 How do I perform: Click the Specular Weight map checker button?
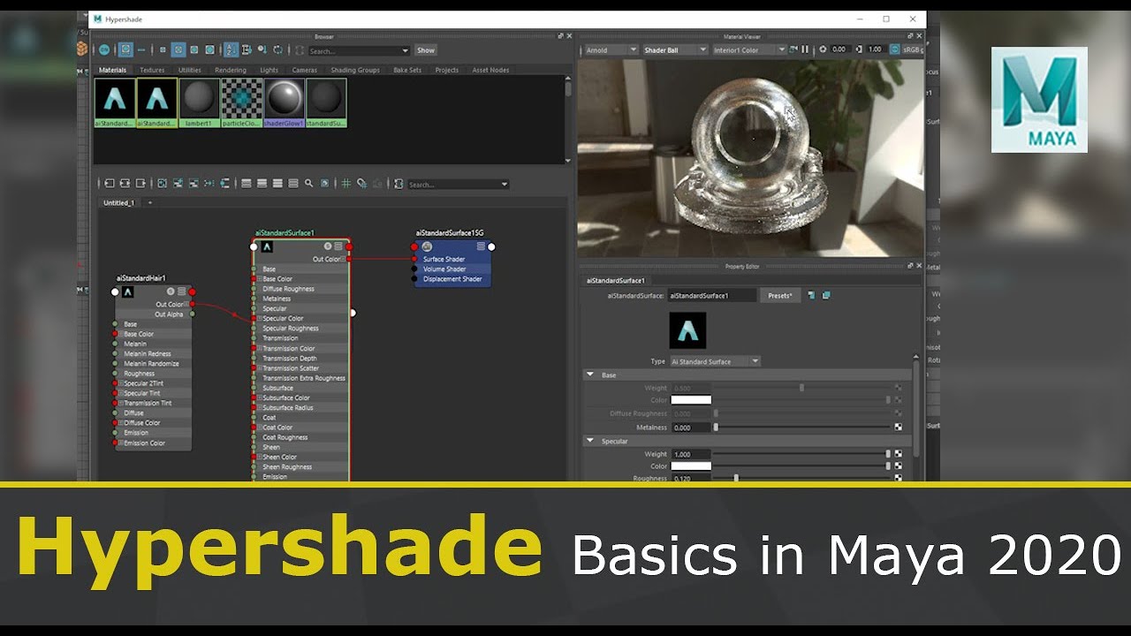tap(899, 454)
